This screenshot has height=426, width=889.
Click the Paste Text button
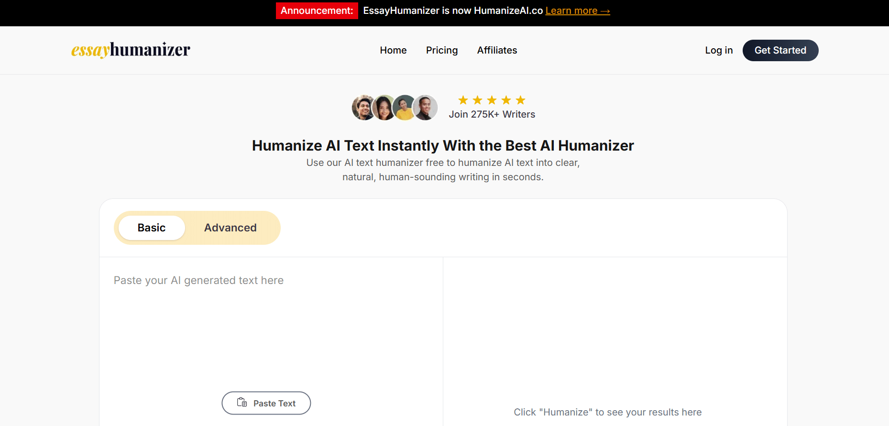(266, 403)
